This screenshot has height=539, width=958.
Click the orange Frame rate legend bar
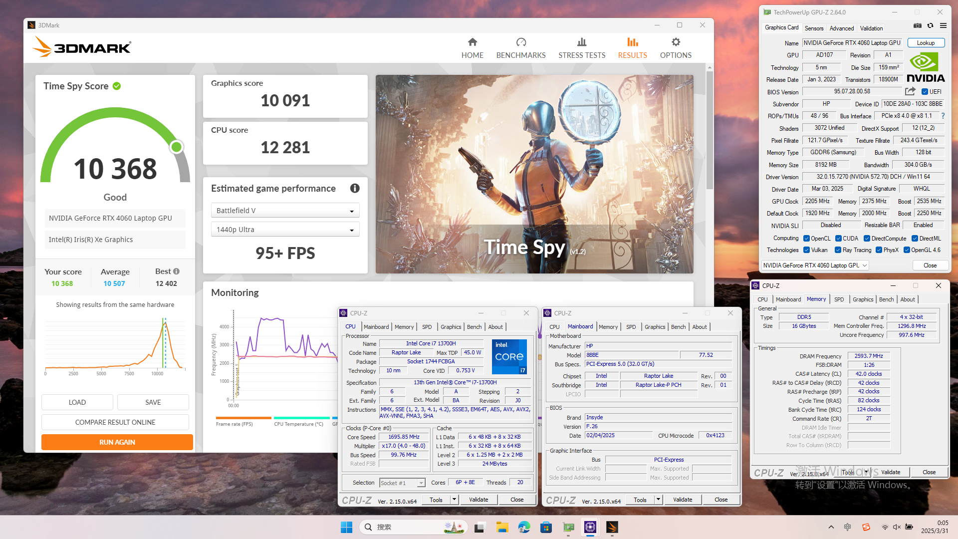[x=243, y=418]
